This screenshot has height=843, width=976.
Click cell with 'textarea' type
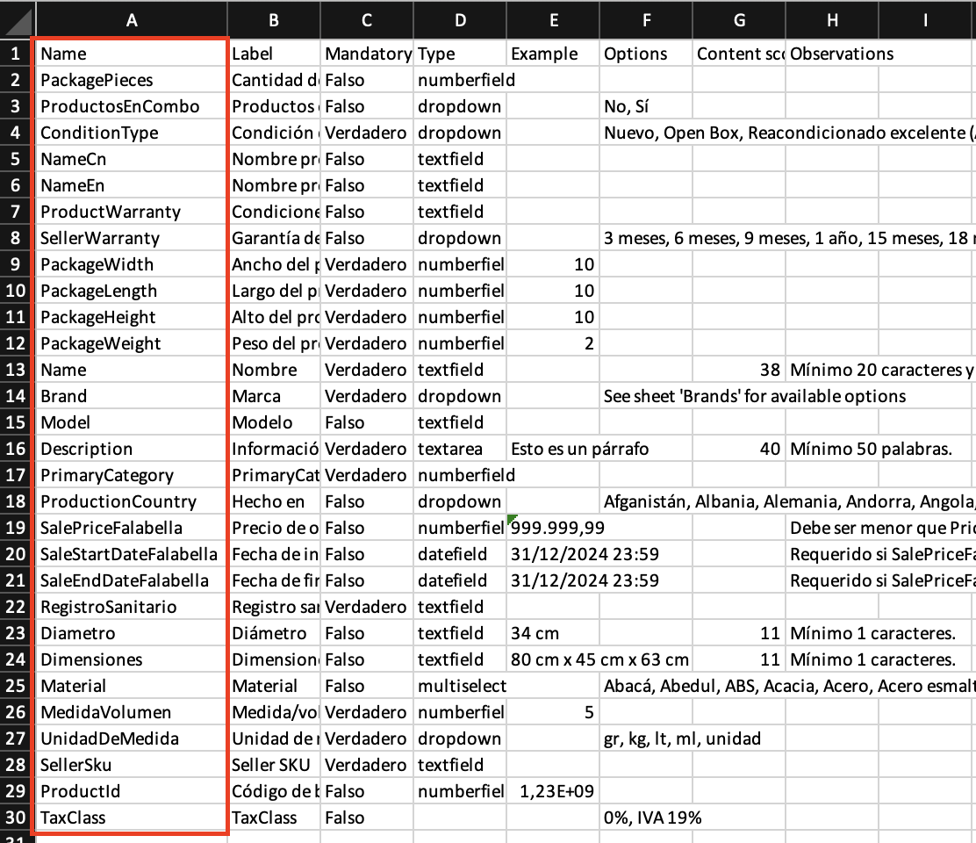click(x=460, y=449)
